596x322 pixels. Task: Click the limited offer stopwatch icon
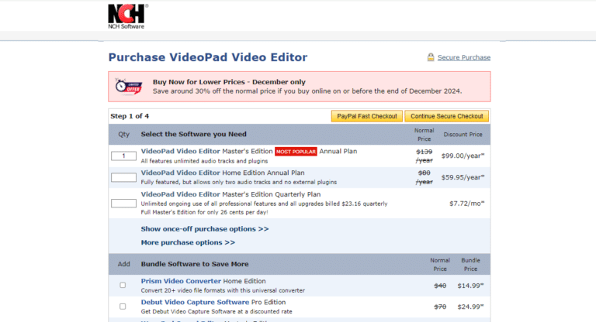[x=129, y=87]
